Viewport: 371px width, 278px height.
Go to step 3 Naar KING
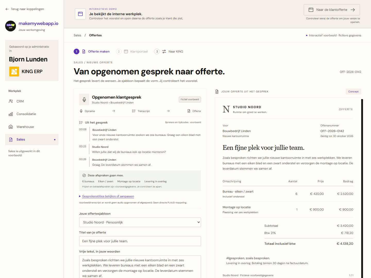click(169, 51)
